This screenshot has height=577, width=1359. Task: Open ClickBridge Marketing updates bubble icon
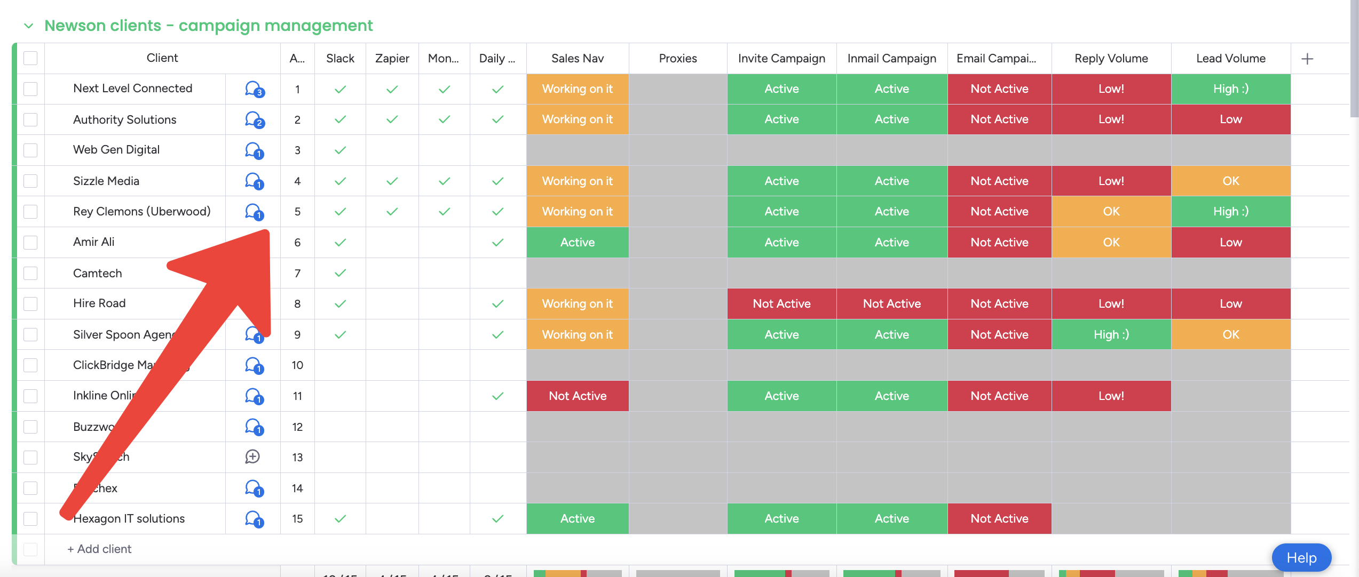[x=254, y=365]
